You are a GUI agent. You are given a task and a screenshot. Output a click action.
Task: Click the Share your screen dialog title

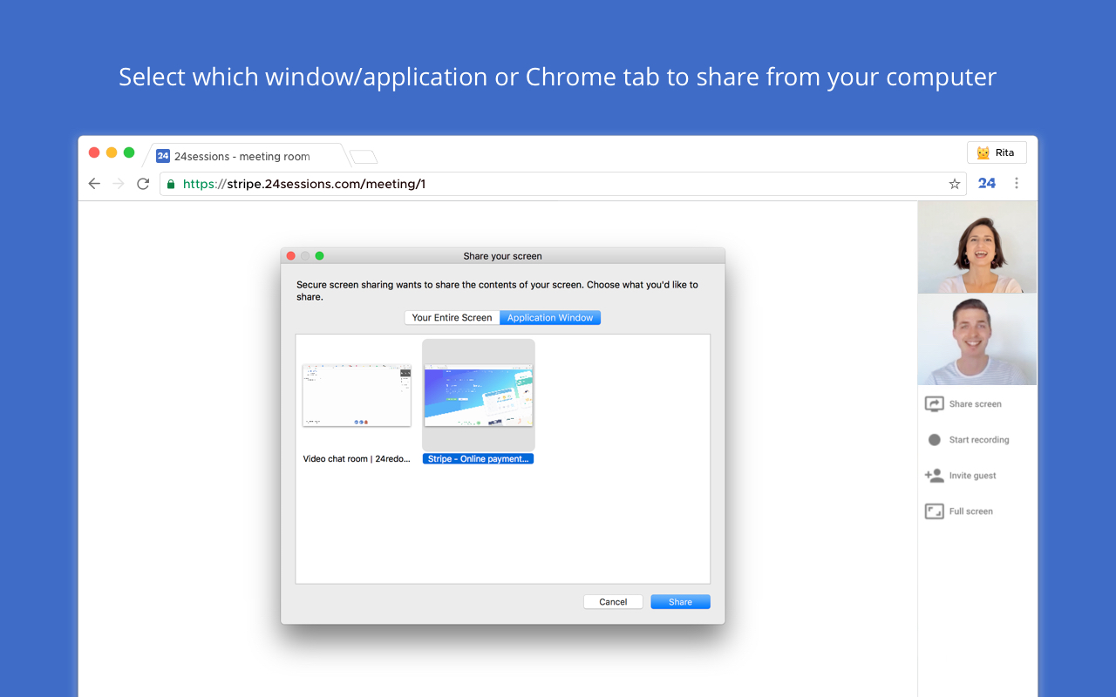pyautogui.click(x=503, y=256)
